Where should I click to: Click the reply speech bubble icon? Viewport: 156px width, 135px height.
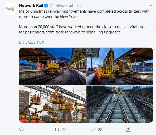21,129
